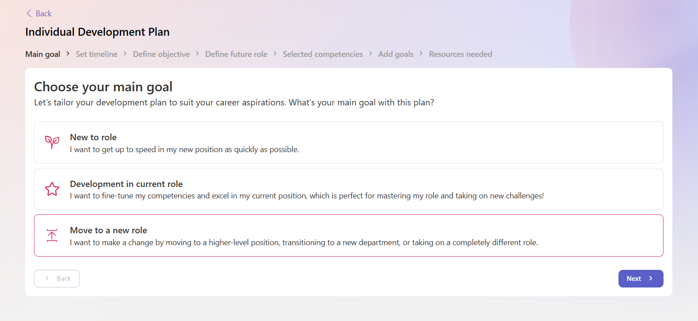
Task: Click the star icon for Development in current role
Action: pyautogui.click(x=52, y=189)
